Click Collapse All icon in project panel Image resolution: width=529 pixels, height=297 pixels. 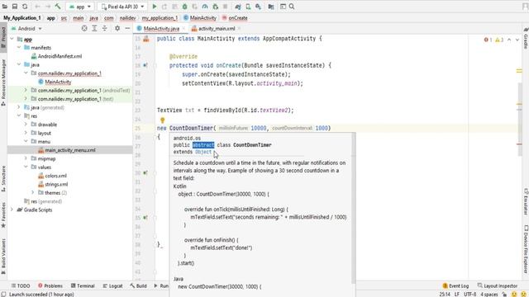click(105, 29)
